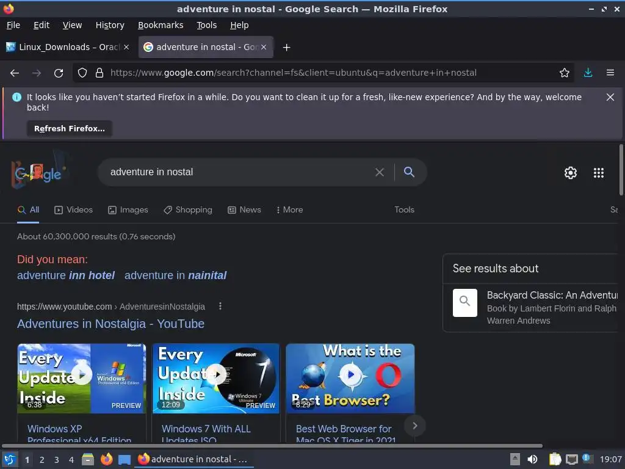Switch to Linux_Downloads Oracle tab

tap(68, 47)
